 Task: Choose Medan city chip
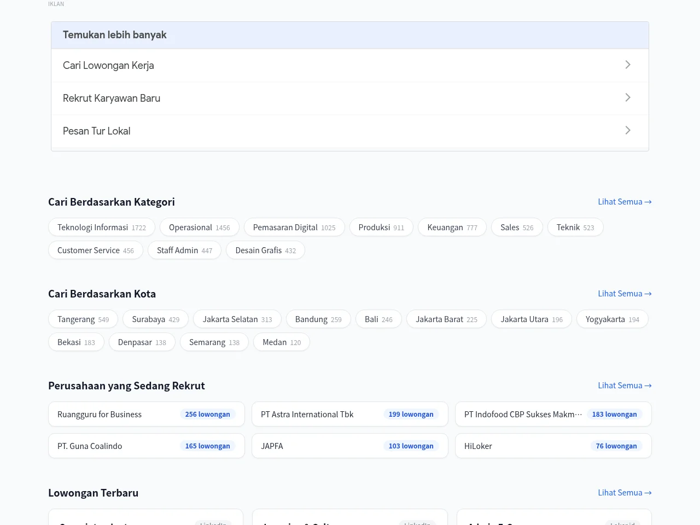tap(282, 342)
